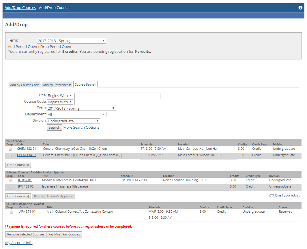
Task: Click the Add/Drop Courses breadcrumb link
Action: [x=20, y=8]
